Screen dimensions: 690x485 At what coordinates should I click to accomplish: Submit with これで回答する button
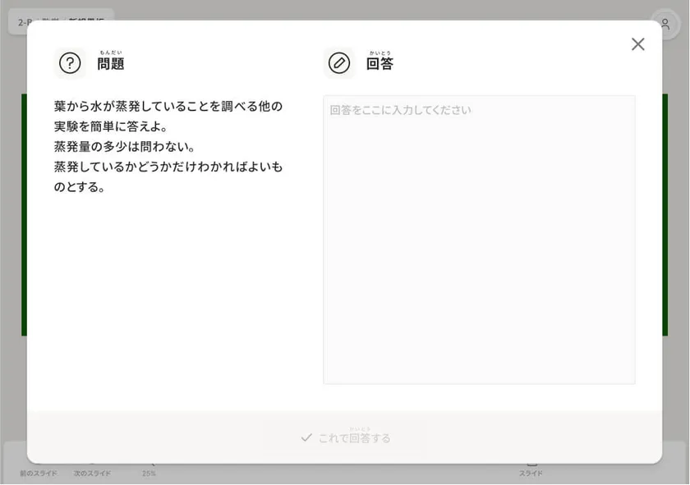pos(345,437)
